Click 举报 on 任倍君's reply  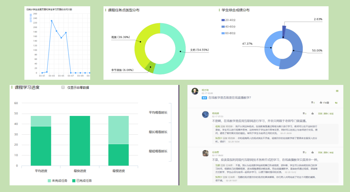pyautogui.click(x=332, y=152)
